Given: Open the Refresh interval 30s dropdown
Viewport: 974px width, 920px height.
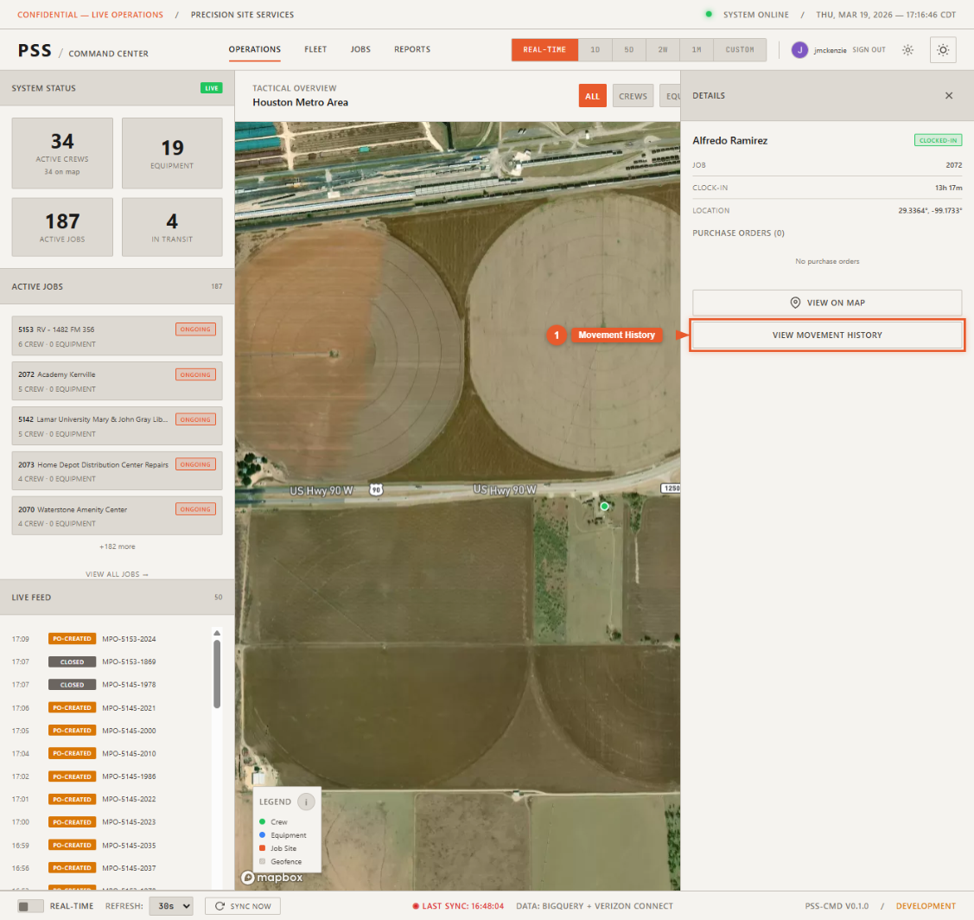Looking at the screenshot, I should (170, 906).
